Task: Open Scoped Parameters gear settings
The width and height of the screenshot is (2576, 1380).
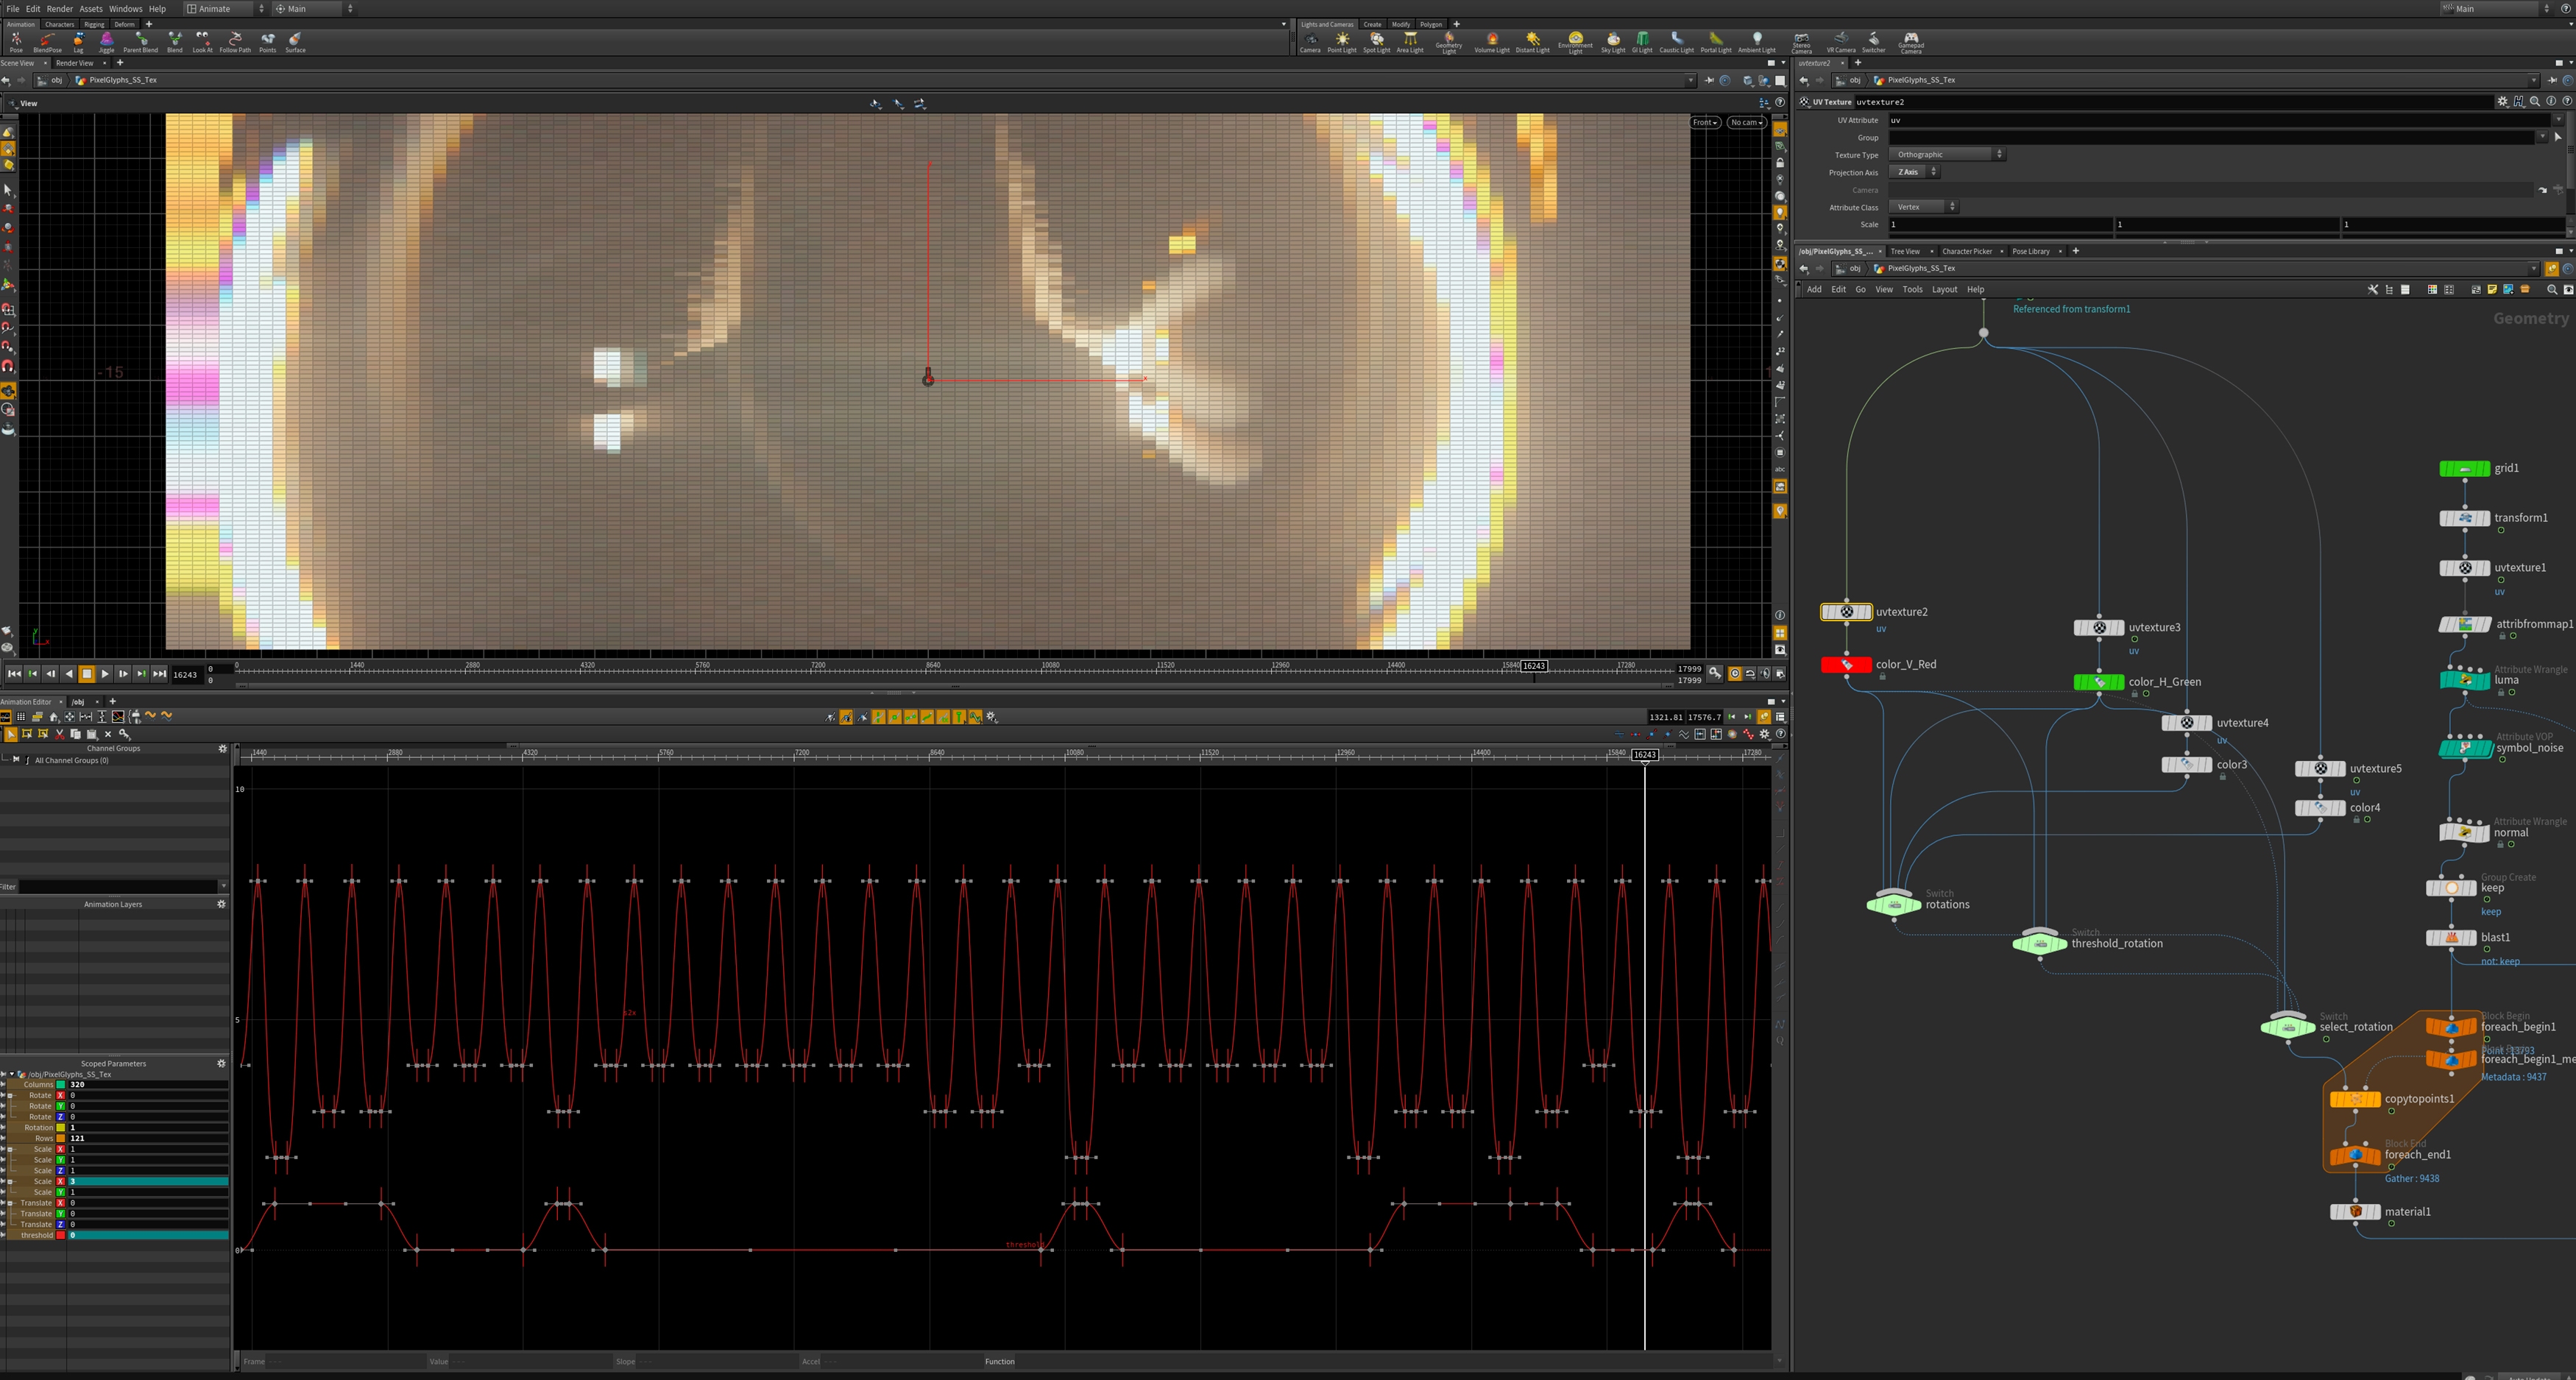Action: pos(221,1063)
